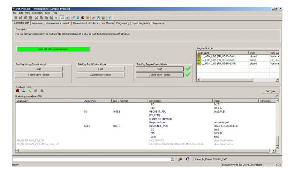Viewport: 294px width, 174px height.
Task: Open the Tools menu
Action: (47, 13)
